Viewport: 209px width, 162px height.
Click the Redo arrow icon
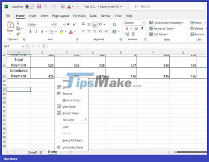pos(54,7)
